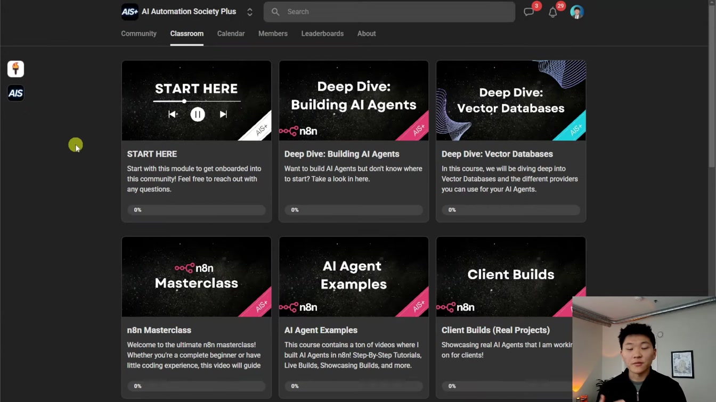Open the AIS+ community logo
This screenshot has height=402, width=716.
coord(129,12)
